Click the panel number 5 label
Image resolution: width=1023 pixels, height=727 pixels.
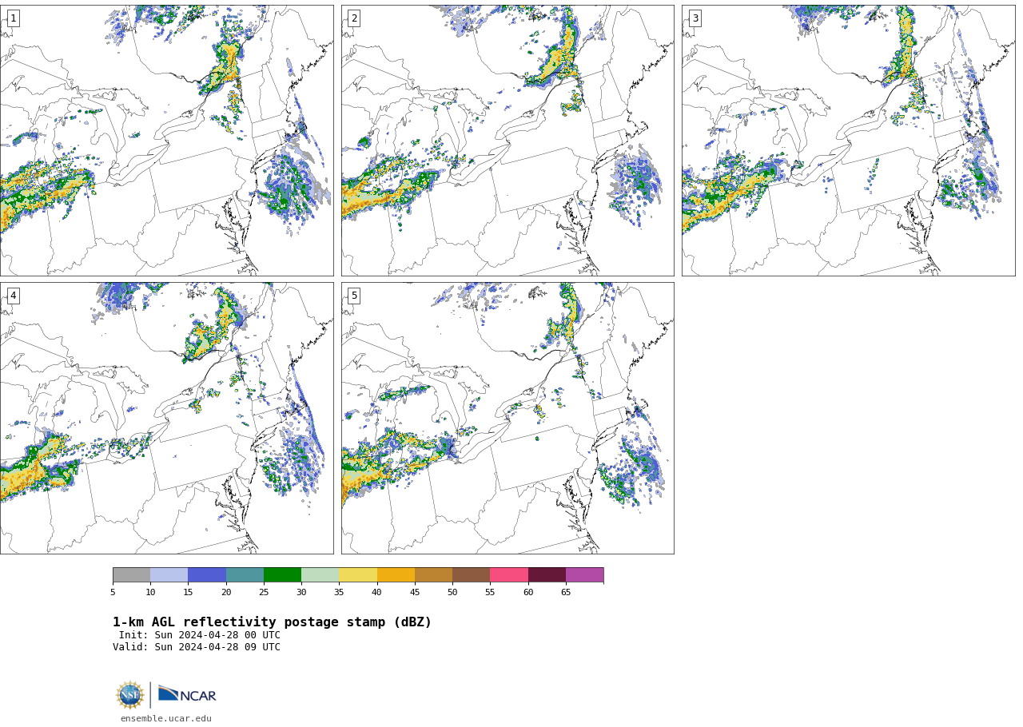(354, 296)
